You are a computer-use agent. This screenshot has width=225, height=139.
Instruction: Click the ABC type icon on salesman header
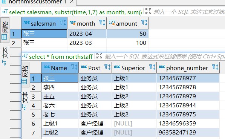27,23
